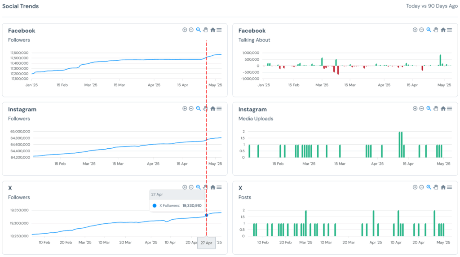Reset X Followers chart with home icon
460x257 pixels.
coord(212,187)
